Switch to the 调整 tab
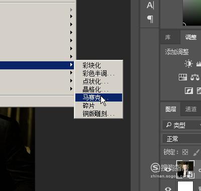 click(x=191, y=37)
